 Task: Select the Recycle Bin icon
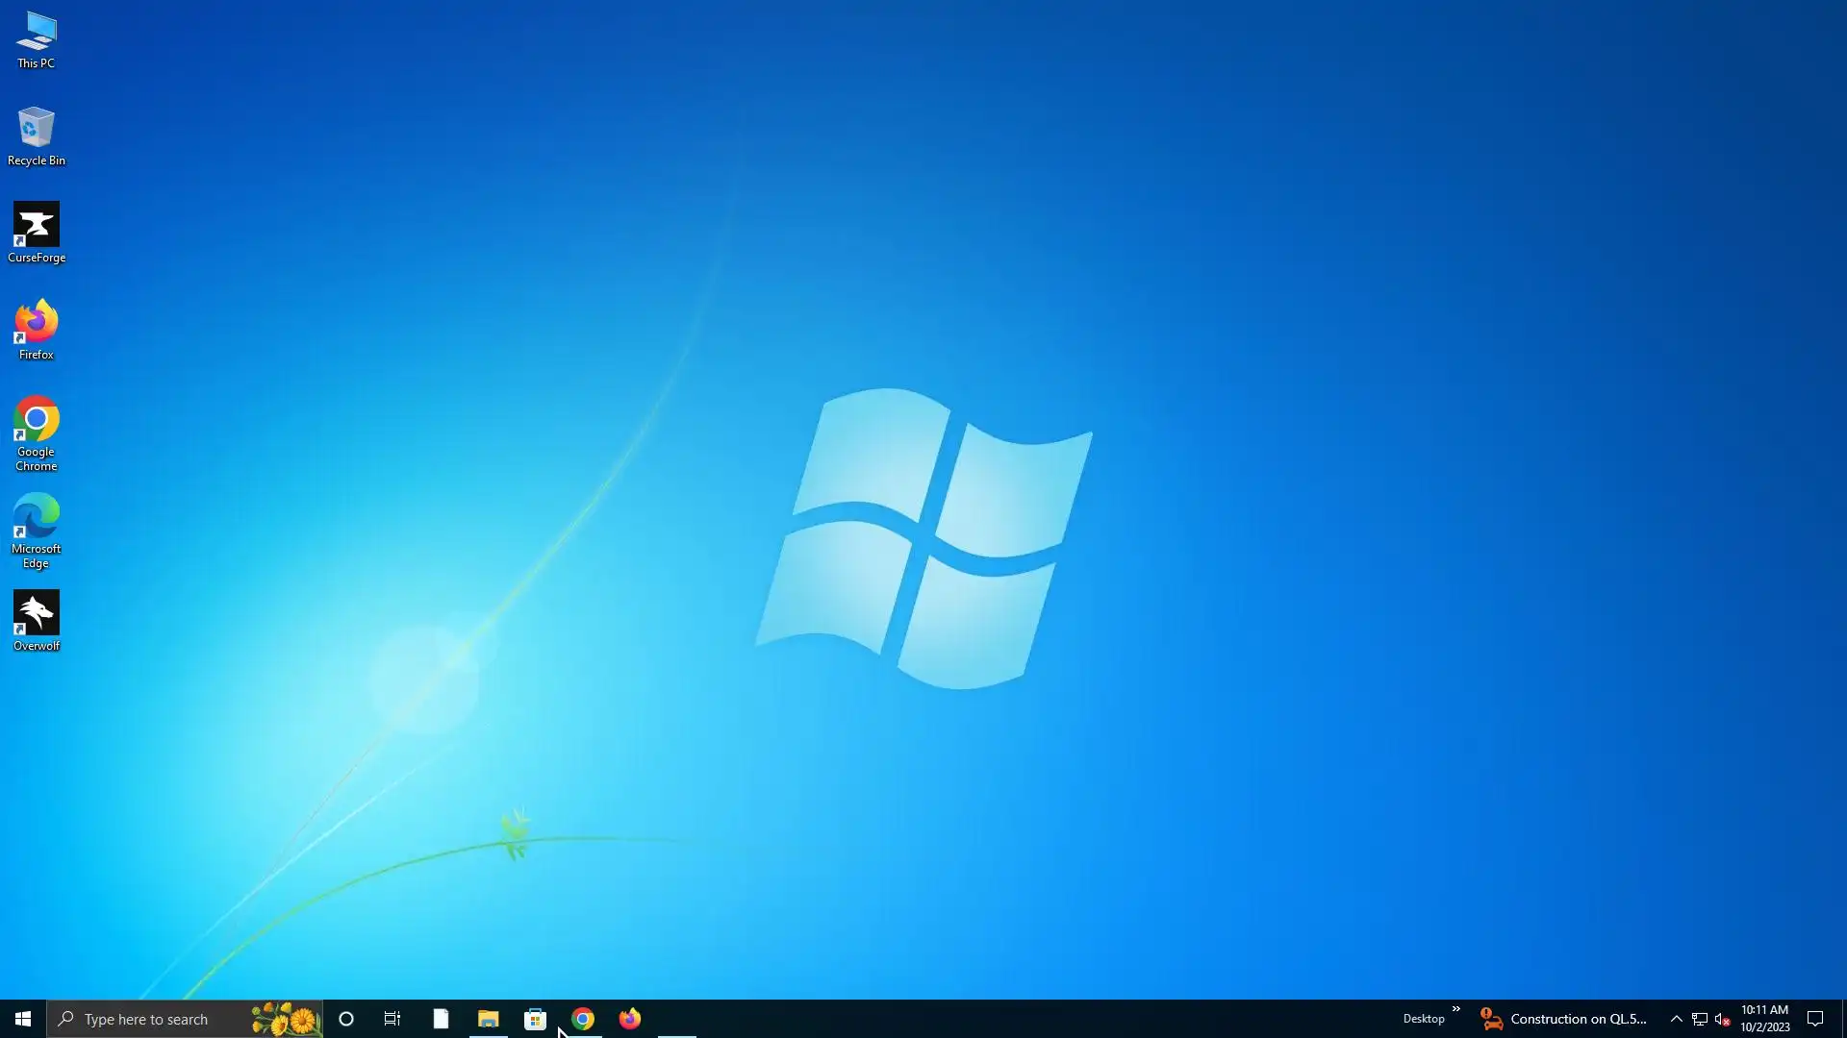pos(36,135)
